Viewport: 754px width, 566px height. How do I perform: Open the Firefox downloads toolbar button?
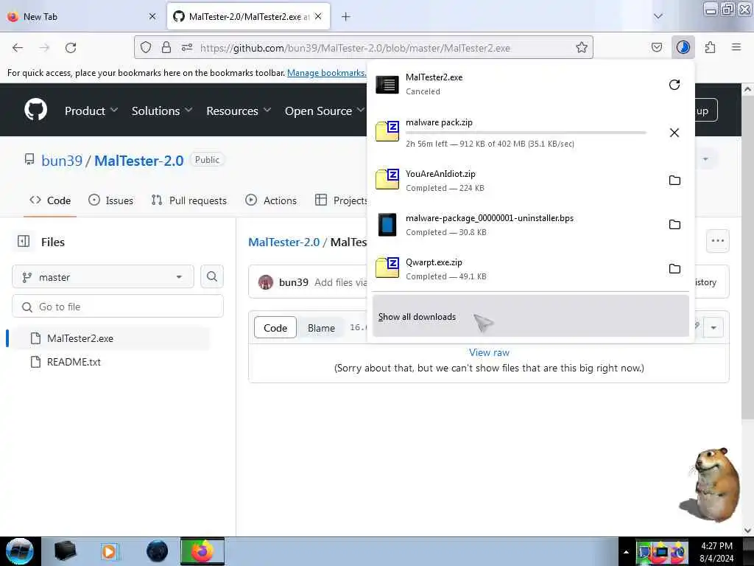(683, 47)
